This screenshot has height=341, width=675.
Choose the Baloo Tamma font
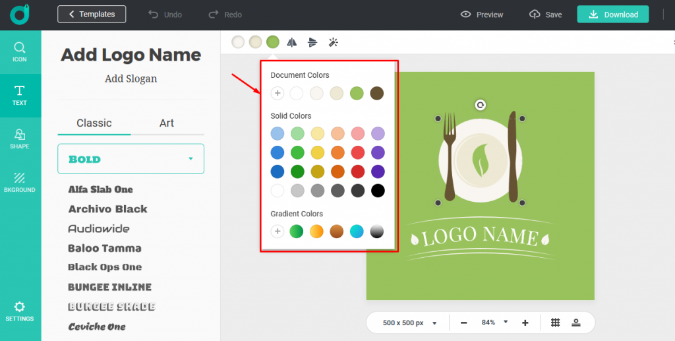105,249
